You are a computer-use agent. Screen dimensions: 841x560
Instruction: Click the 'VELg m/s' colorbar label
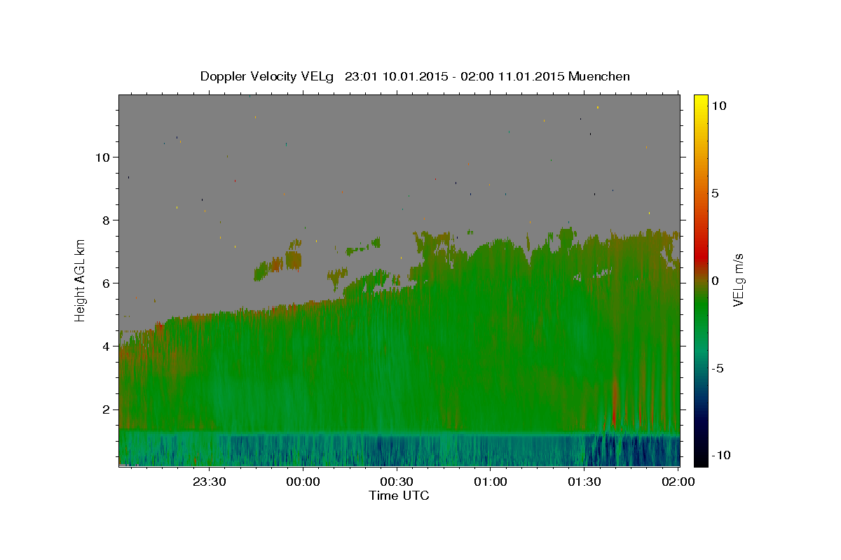pyautogui.click(x=738, y=281)
